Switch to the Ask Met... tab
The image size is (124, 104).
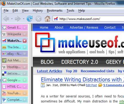(15, 60)
